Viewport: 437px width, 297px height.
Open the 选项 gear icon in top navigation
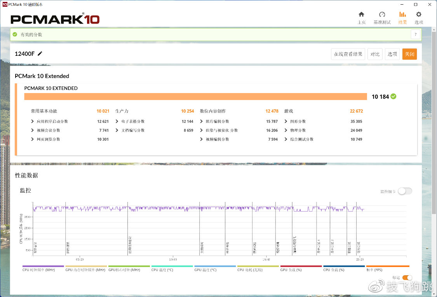point(419,14)
